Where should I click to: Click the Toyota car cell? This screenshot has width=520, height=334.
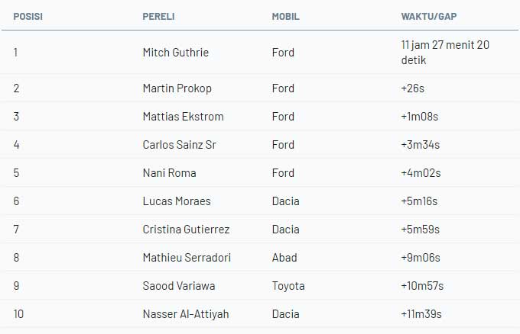(x=288, y=286)
